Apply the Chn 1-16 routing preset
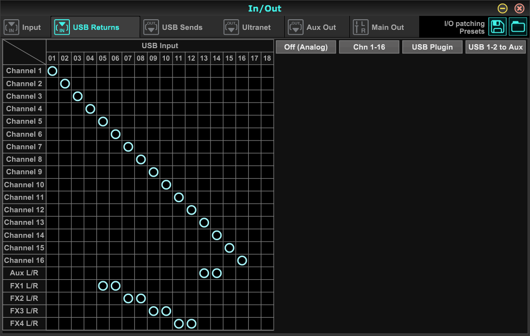Screen dimensions: 530x336 [369, 47]
